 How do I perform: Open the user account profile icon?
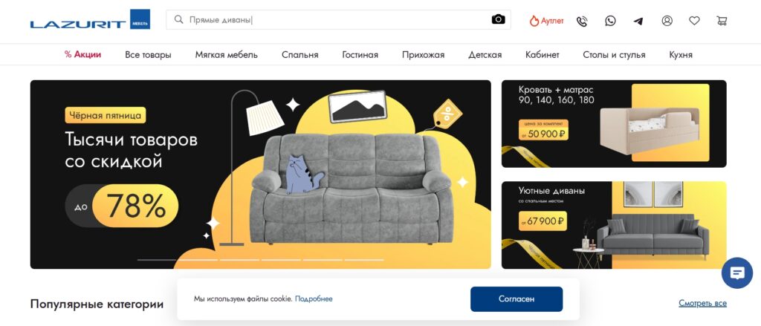[667, 21]
